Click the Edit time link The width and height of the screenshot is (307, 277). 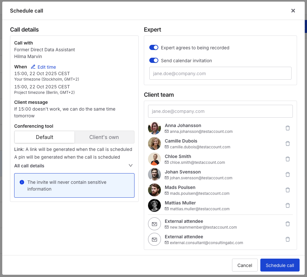tap(43, 67)
